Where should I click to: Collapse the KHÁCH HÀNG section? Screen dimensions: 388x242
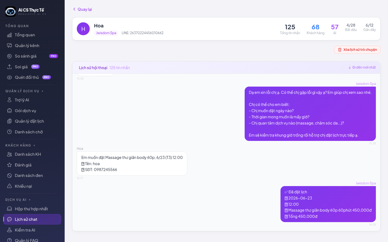[x=20, y=145]
